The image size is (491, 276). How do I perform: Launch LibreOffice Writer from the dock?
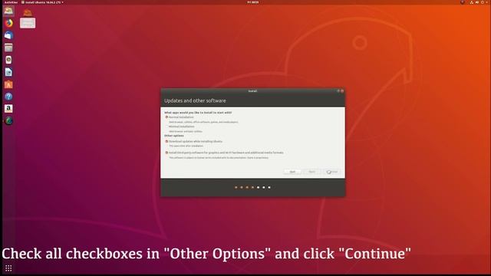click(8, 72)
